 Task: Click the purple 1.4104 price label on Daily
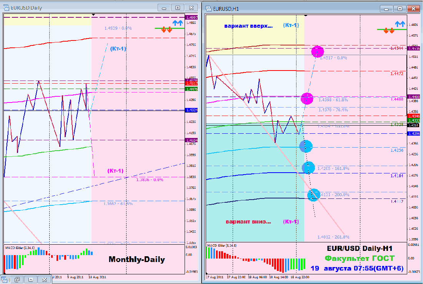[x=192, y=140]
